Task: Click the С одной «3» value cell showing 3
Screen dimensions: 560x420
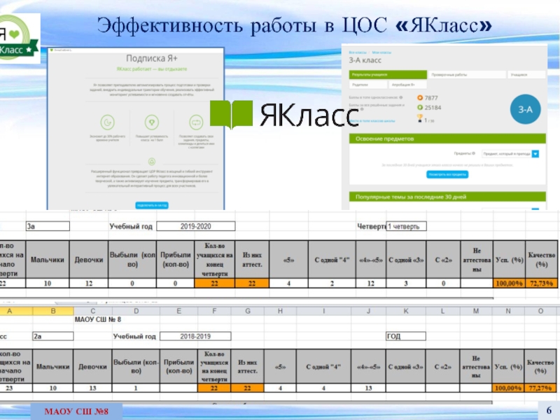Action: [406, 283]
